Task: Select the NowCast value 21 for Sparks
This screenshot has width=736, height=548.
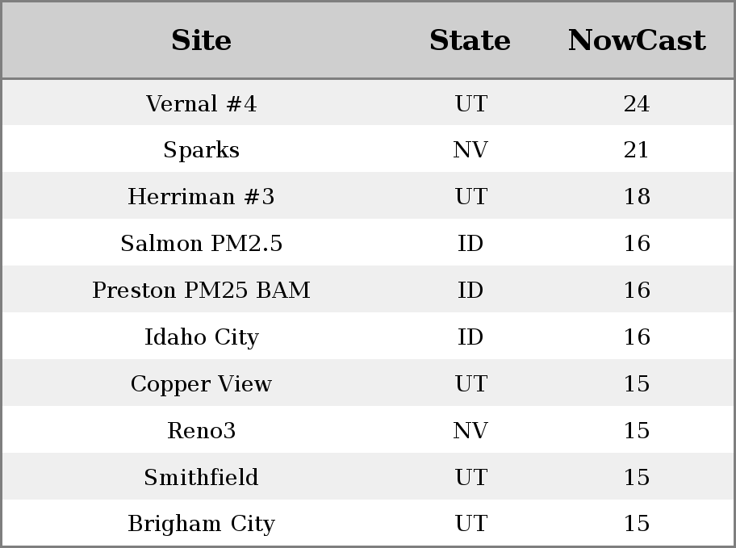Action: 636,150
